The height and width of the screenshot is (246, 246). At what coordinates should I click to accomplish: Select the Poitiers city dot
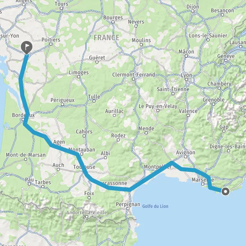click(x=51, y=44)
